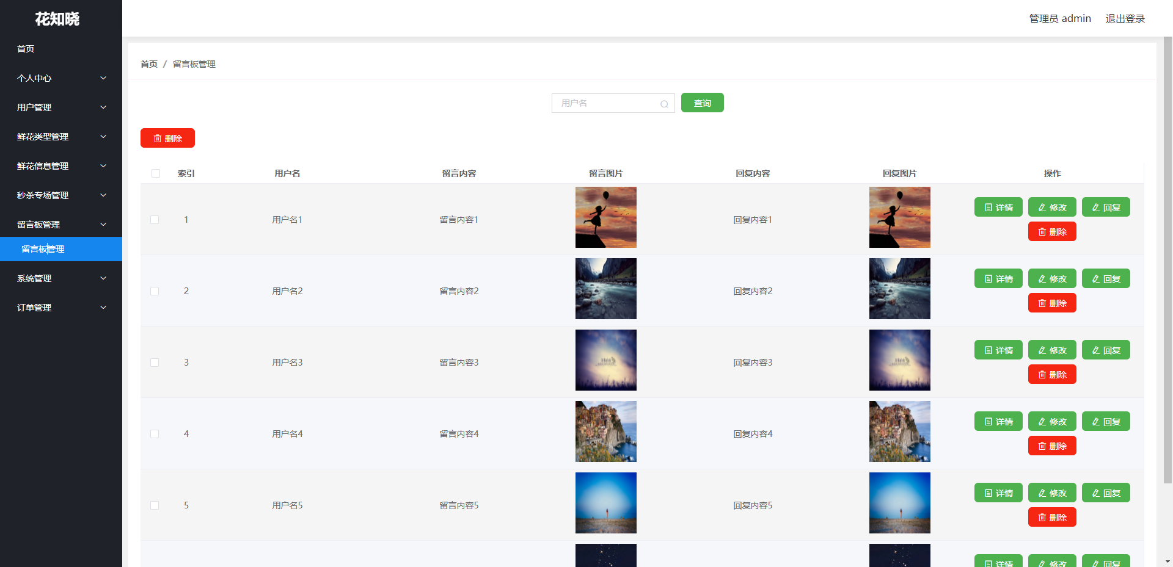Screen dimensions: 1173x567
Task: Click the 留言内容1 cell text
Action: (459, 220)
